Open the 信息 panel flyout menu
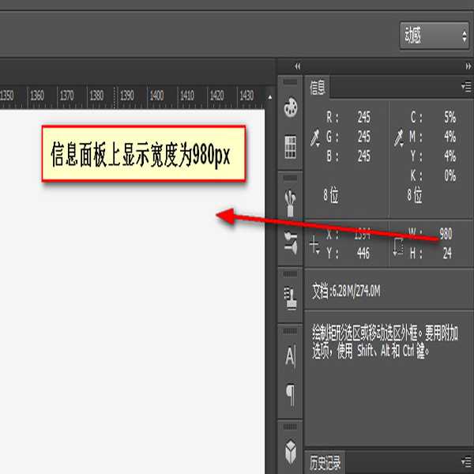Screen dimensions: 474x474 click(466, 87)
